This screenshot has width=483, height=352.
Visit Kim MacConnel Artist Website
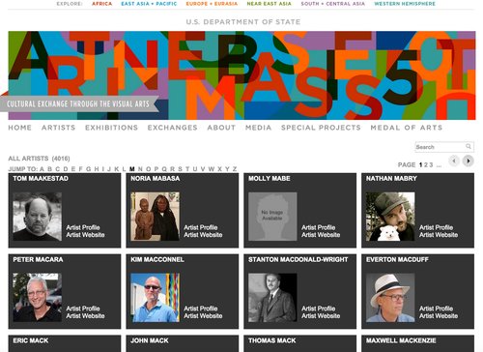click(203, 316)
